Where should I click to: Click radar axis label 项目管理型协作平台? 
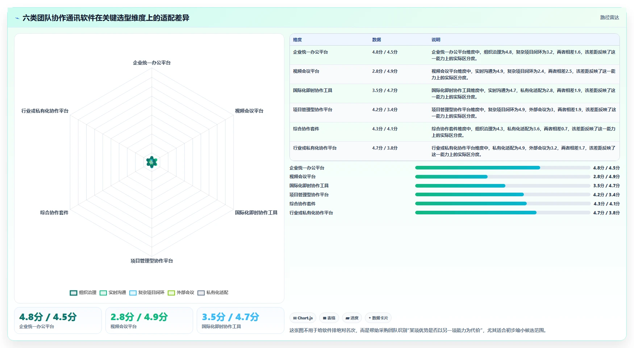pyautogui.click(x=152, y=261)
